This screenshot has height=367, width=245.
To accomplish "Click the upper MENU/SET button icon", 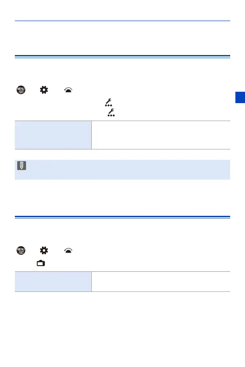I will click(x=21, y=90).
